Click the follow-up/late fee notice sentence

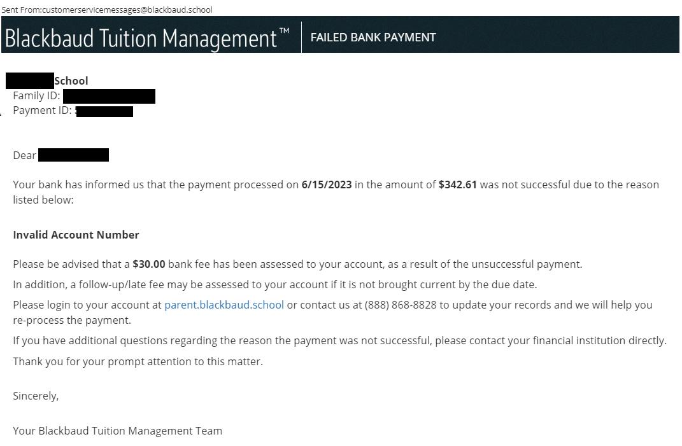[274, 284]
